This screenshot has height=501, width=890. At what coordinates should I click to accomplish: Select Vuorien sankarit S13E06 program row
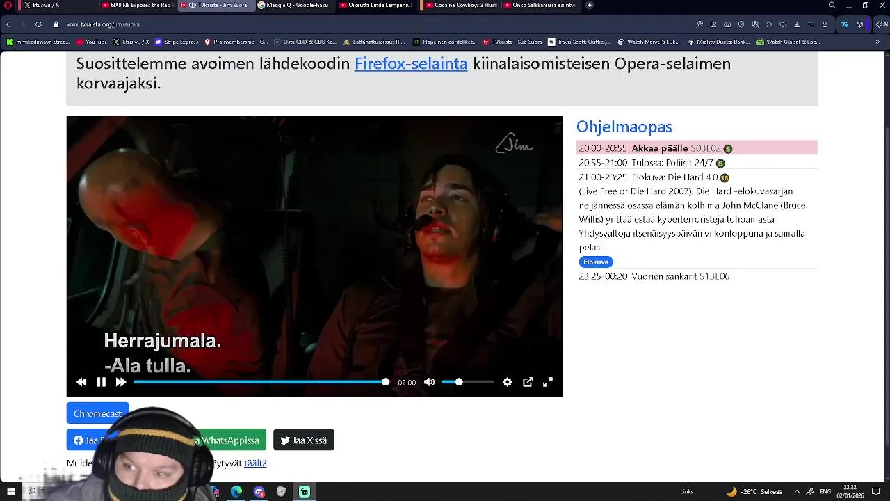click(x=697, y=276)
